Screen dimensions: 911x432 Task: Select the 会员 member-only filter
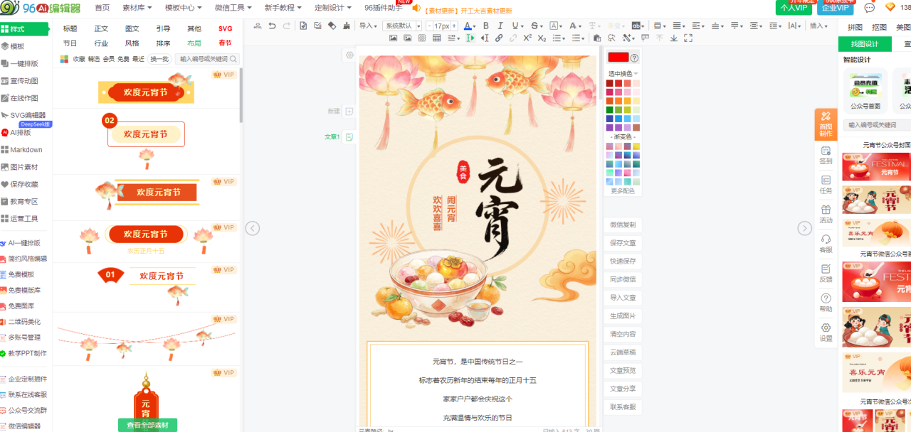(108, 60)
